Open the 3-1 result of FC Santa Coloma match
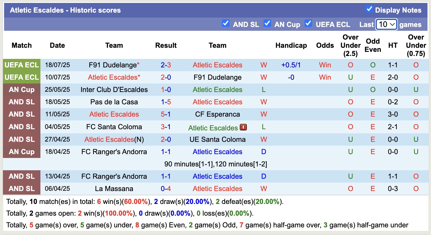This screenshot has width=431, height=235. tap(166, 127)
